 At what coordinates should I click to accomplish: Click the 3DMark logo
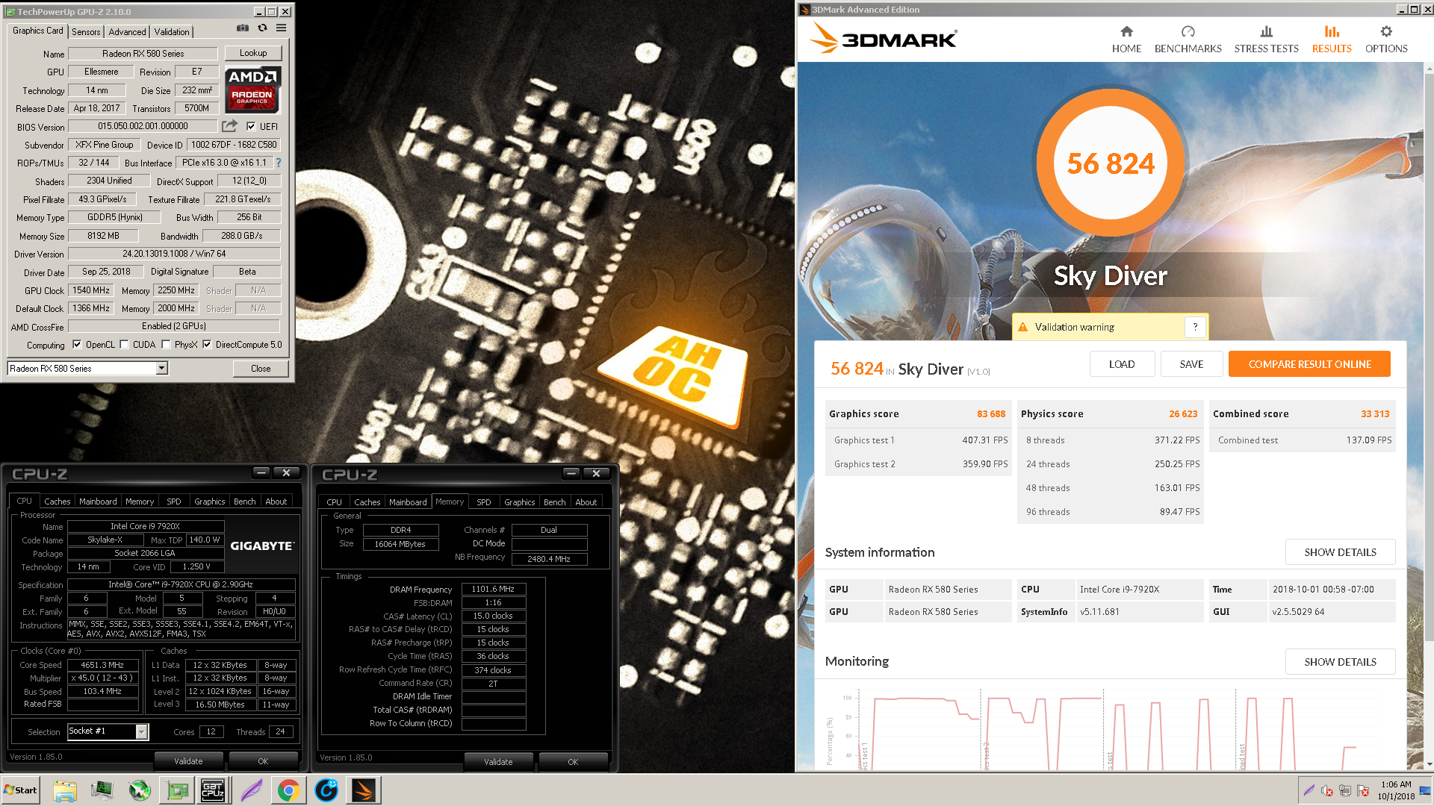click(x=884, y=38)
